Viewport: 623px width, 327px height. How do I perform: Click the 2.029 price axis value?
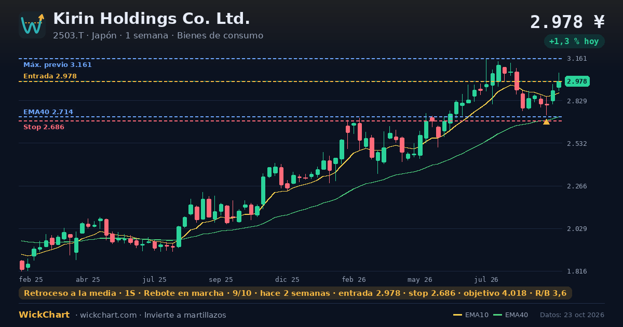(x=577, y=229)
